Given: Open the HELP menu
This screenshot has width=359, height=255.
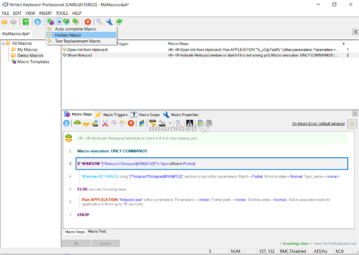Looking at the screenshot, I should tap(77, 13).
